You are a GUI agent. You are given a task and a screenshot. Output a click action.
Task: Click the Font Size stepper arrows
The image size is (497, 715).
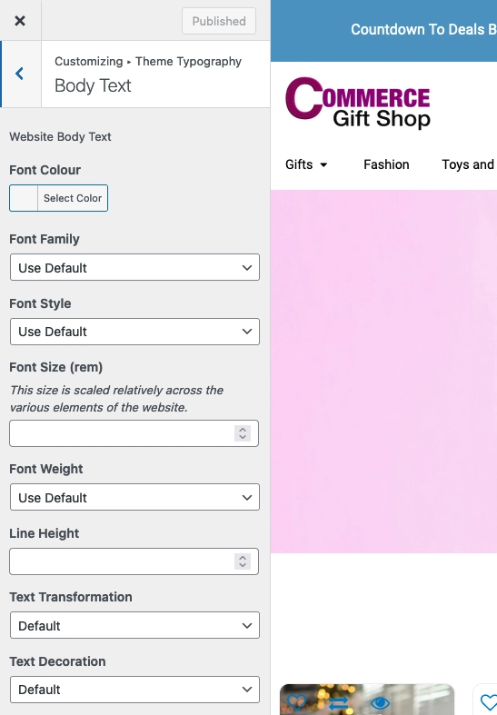coord(243,433)
